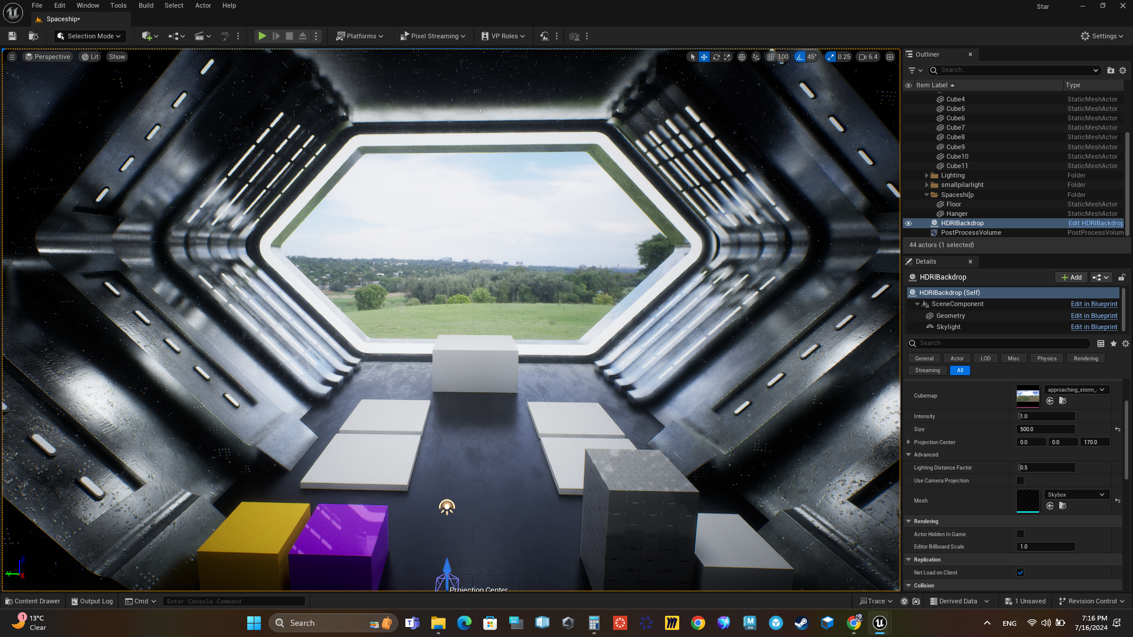This screenshot has height=637, width=1133.
Task: Hide HDRIBackdrop using eye icon
Action: pos(909,224)
